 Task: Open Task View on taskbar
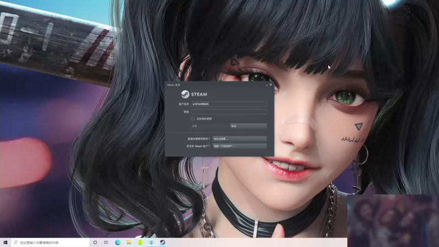(106, 243)
